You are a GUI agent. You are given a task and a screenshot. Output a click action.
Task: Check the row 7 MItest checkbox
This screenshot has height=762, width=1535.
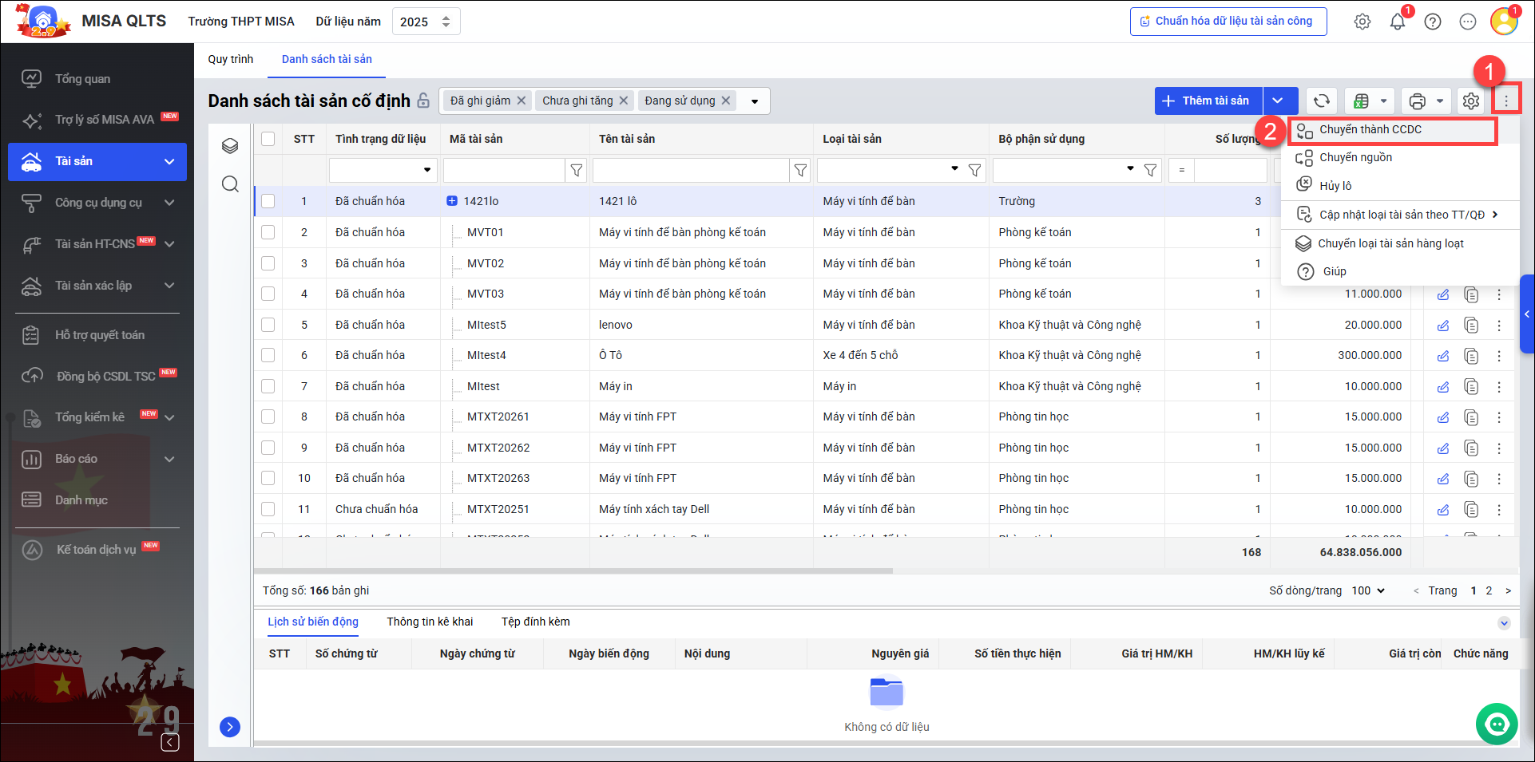268,386
